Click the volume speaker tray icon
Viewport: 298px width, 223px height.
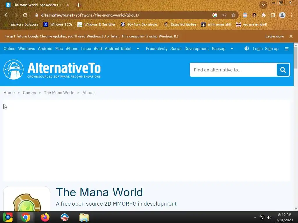[x=269, y=217]
